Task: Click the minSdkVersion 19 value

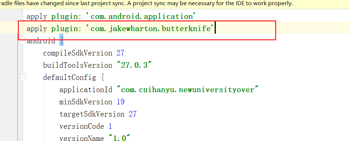Action: (120, 102)
